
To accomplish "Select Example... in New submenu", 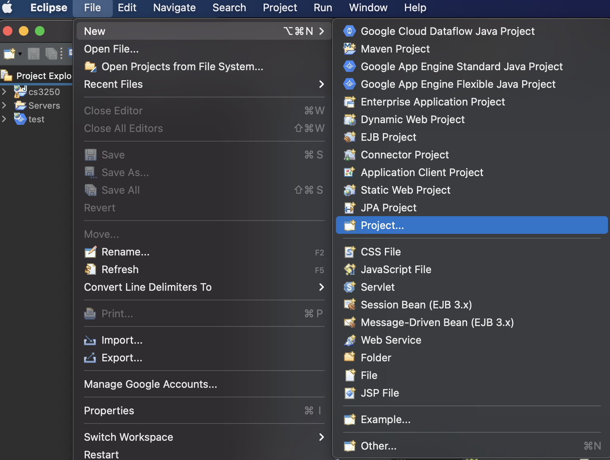I will (472, 419).
